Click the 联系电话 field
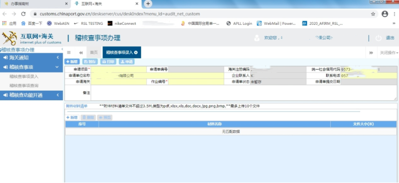The image size is (399, 183). tap(369, 76)
